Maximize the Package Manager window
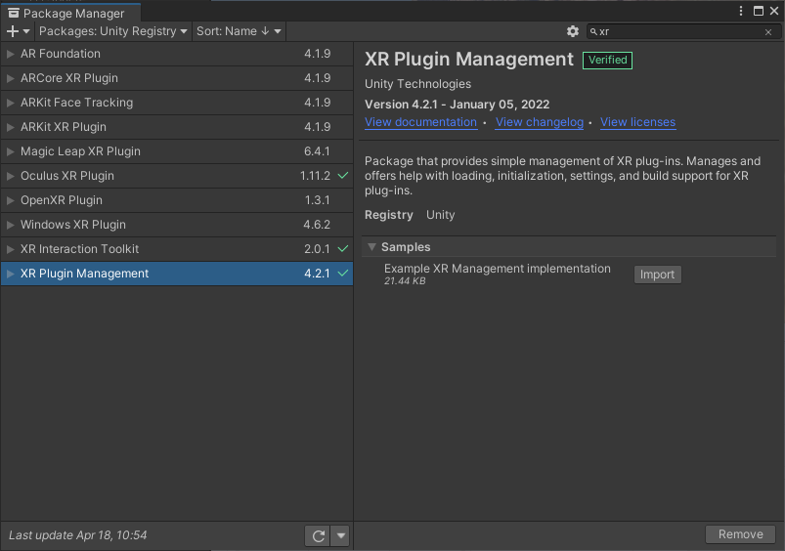The height and width of the screenshot is (551, 785). 759,11
